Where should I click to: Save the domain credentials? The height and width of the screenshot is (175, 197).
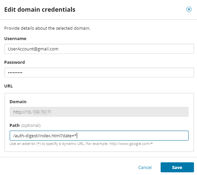[177, 167]
